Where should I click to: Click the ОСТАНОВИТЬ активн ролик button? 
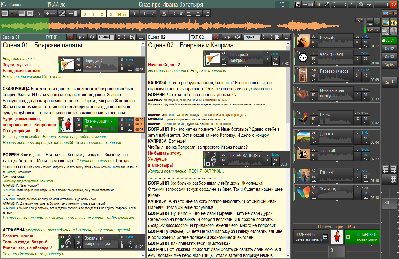(362, 237)
